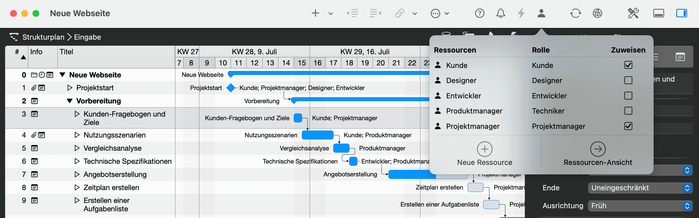Click the link tasks chain icon
The height and width of the screenshot is (218, 699).
click(399, 13)
